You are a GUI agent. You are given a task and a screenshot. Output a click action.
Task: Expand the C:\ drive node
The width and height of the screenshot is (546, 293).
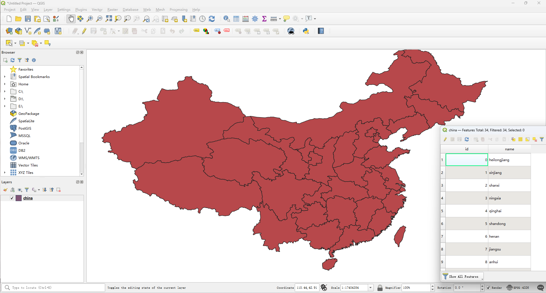click(x=5, y=91)
